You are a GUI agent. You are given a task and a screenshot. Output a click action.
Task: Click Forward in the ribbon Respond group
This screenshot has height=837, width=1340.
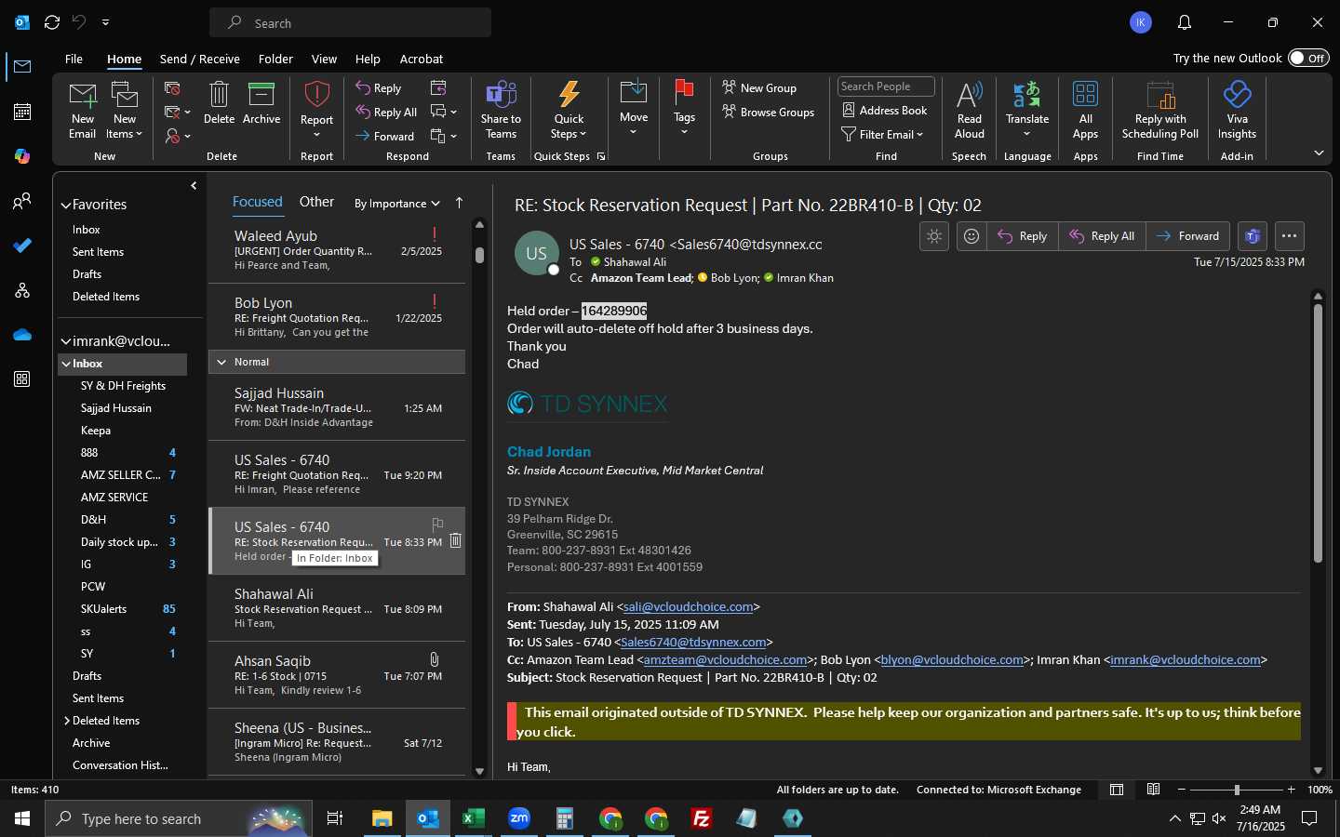click(x=384, y=136)
